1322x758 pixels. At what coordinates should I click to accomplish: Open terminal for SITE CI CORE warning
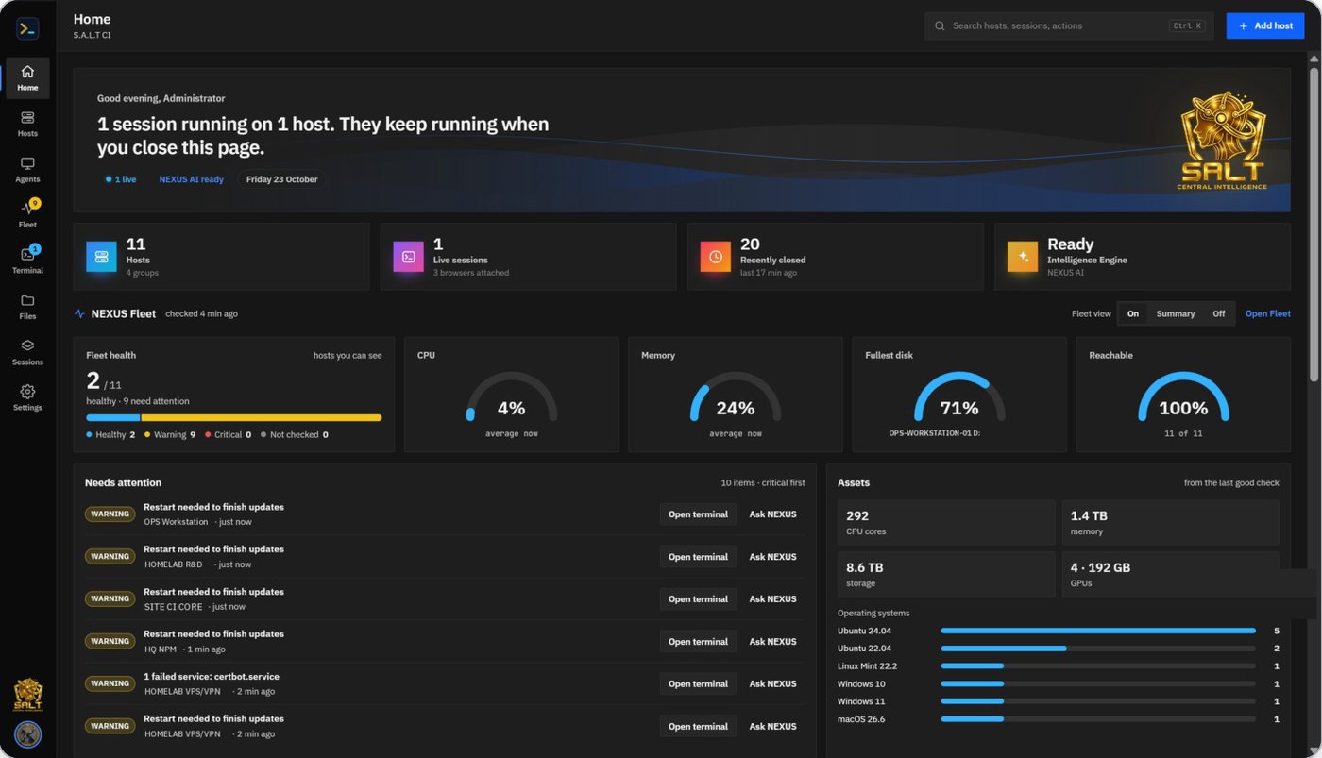(x=698, y=598)
